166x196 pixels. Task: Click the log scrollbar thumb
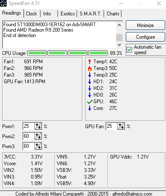click(x=119, y=37)
